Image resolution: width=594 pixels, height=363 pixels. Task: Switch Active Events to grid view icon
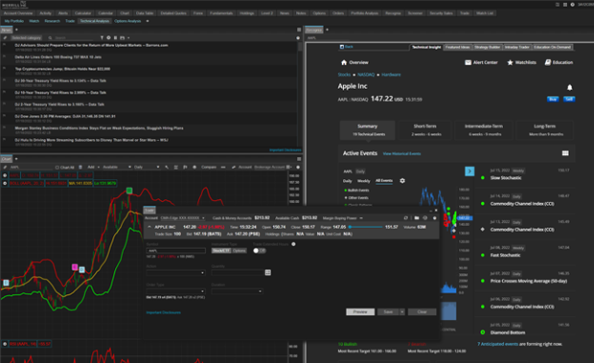click(565, 153)
